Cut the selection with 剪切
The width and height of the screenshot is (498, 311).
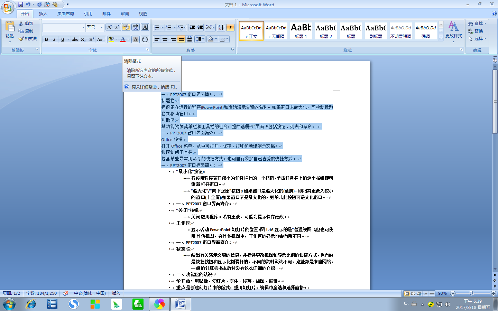pyautogui.click(x=26, y=23)
